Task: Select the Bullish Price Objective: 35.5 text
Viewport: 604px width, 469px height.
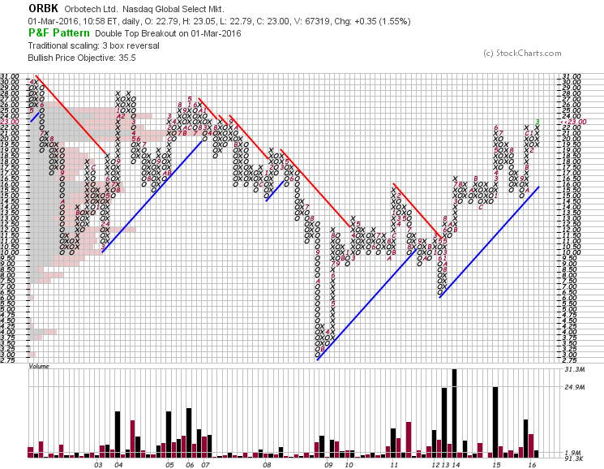Action: [82, 58]
